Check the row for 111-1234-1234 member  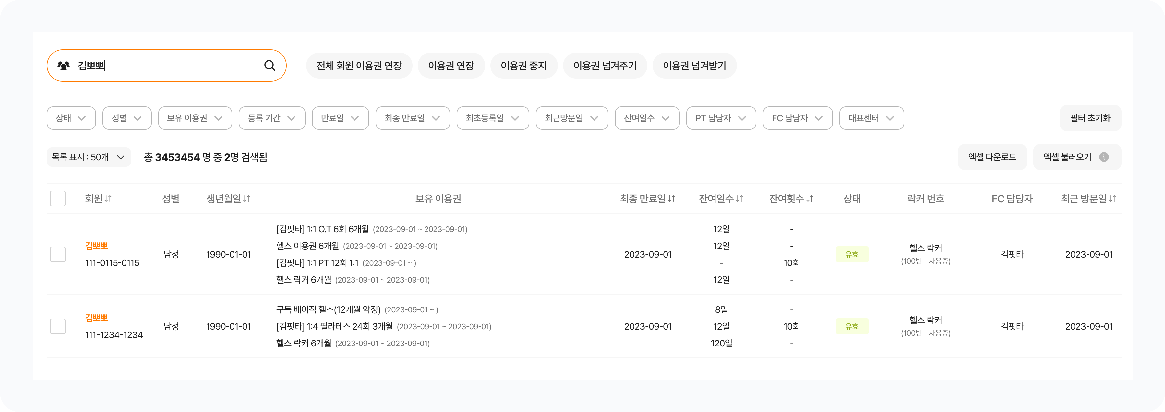(57, 326)
